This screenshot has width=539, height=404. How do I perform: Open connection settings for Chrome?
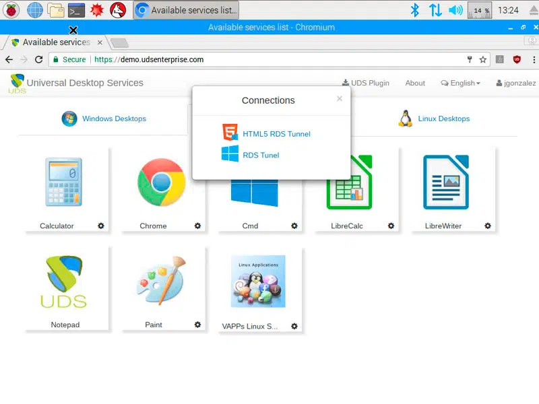[x=197, y=226]
